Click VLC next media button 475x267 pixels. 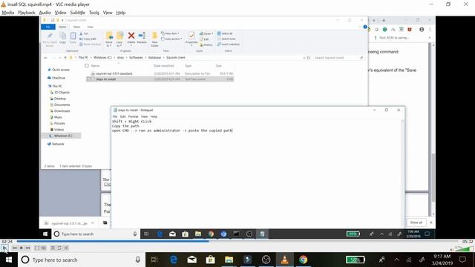[x=28, y=248]
